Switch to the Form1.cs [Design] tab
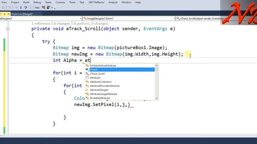Viewport: 257px width, 144px height. (x=22, y=14)
